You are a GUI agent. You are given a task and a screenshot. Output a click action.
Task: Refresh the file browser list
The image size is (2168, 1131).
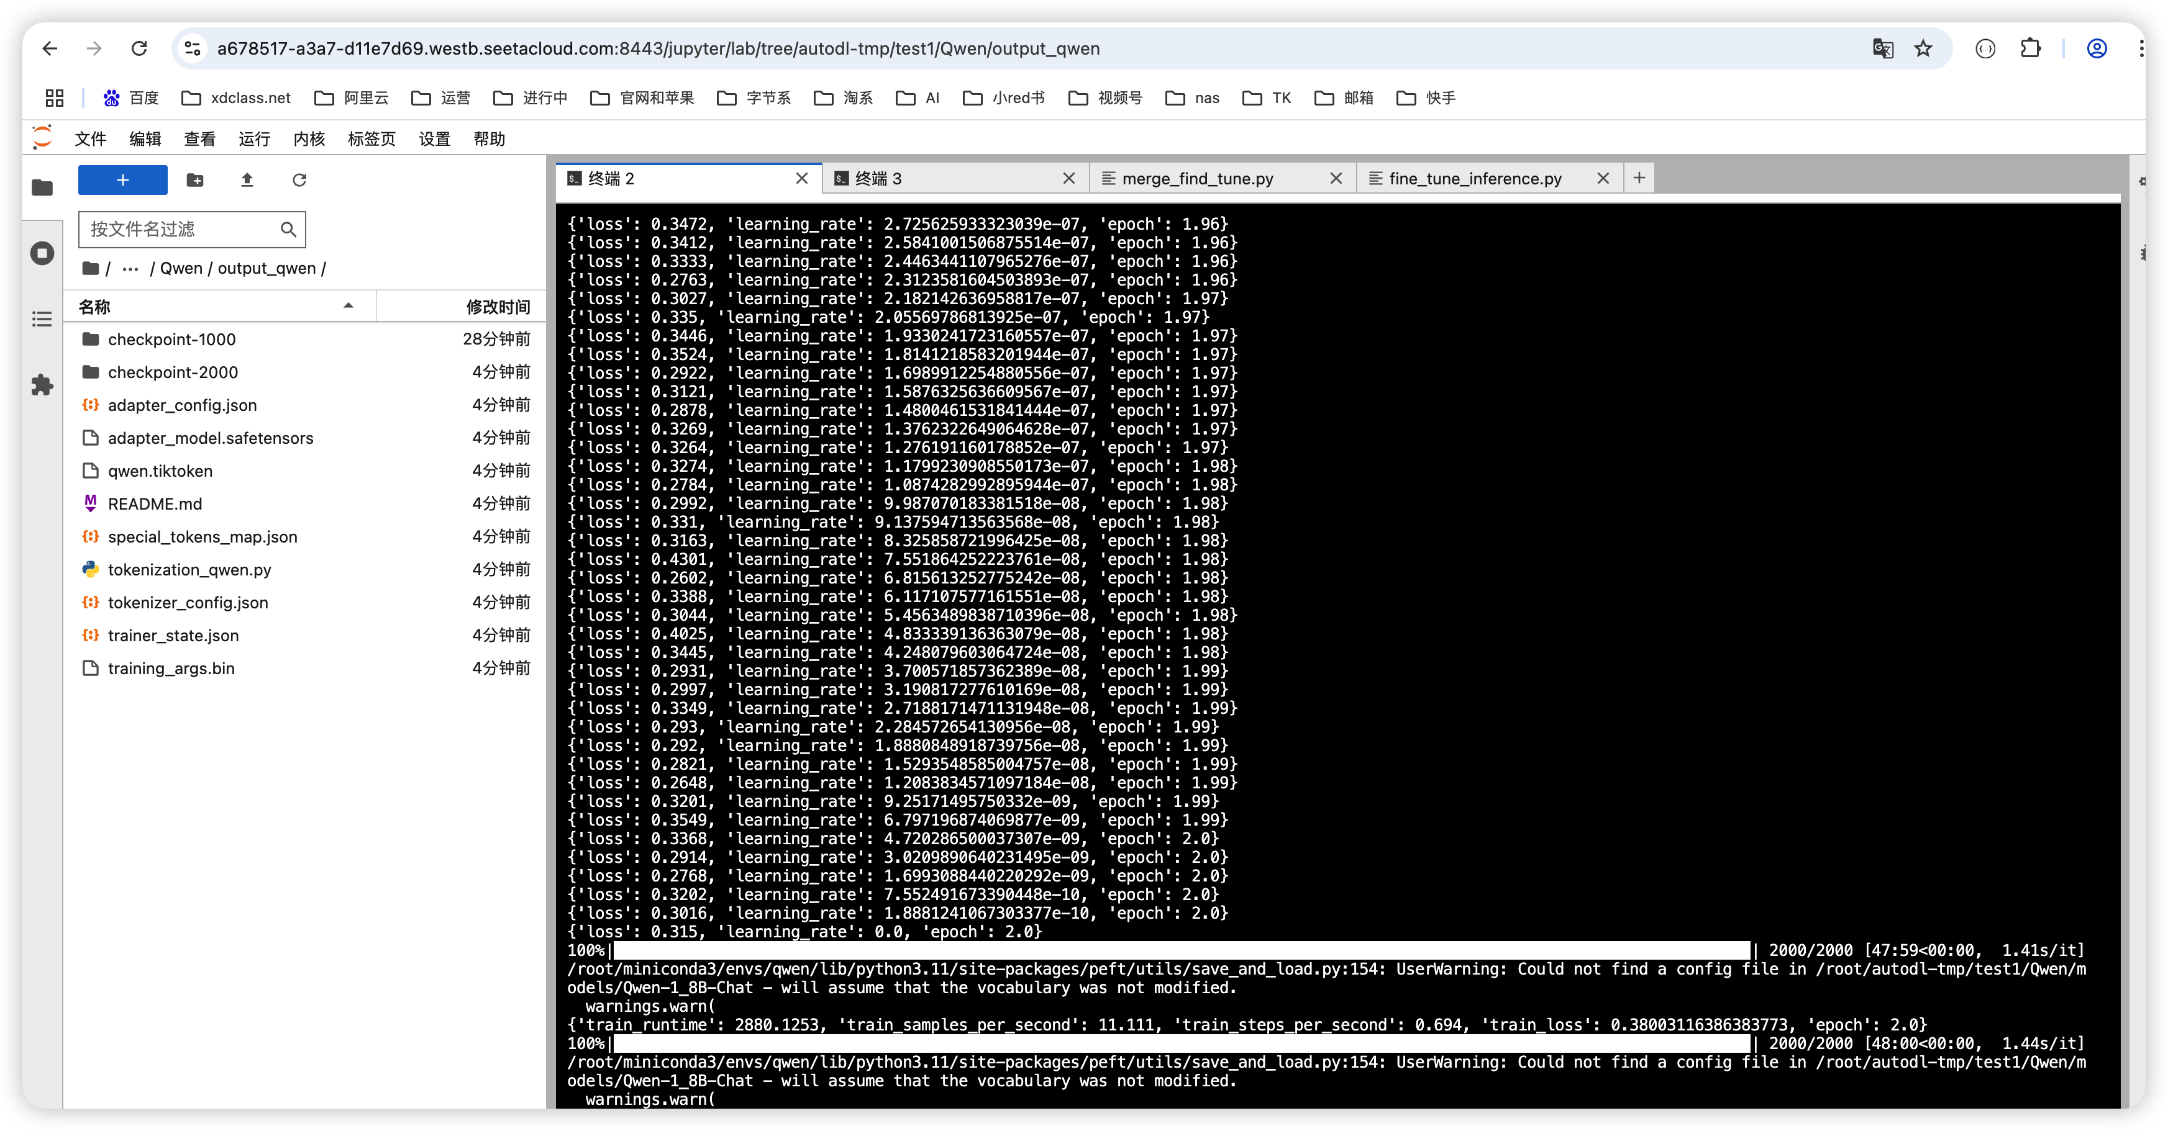[x=299, y=180]
